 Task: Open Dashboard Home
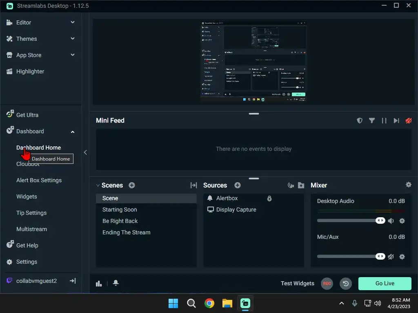[38, 148]
